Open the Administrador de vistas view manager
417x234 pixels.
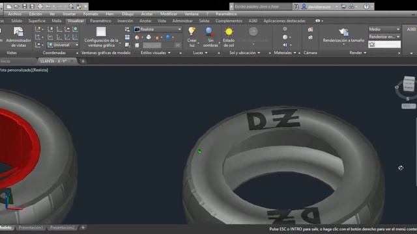19,37
